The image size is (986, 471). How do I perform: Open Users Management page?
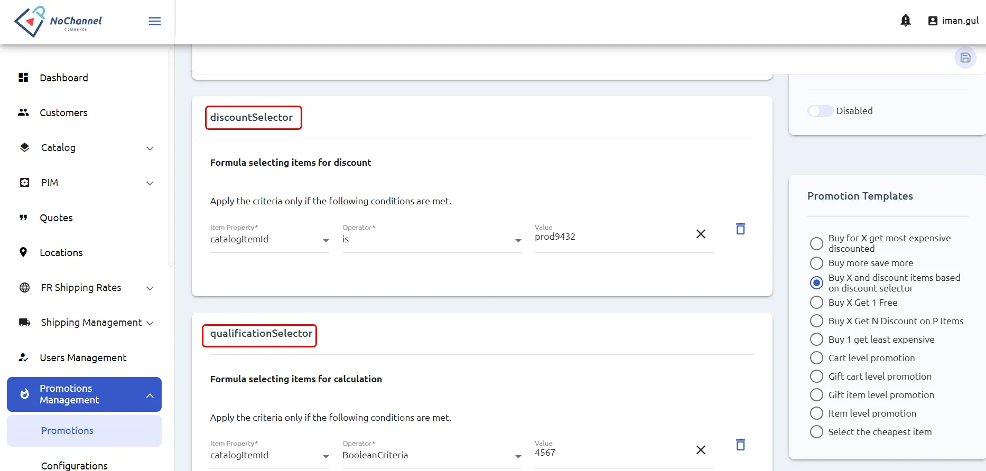coord(84,357)
